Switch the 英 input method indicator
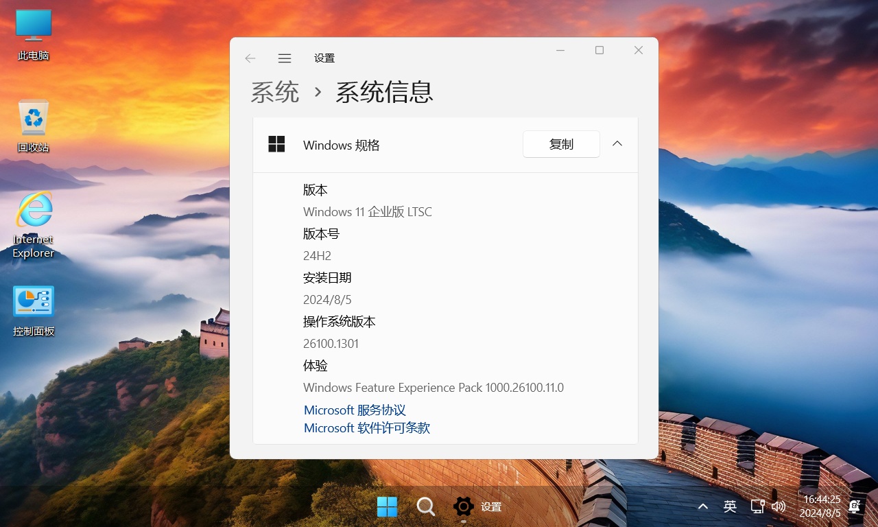878x527 pixels. tap(730, 507)
